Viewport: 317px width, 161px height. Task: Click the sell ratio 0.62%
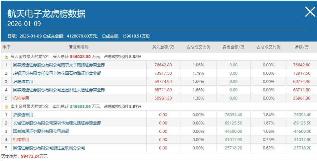268,148
